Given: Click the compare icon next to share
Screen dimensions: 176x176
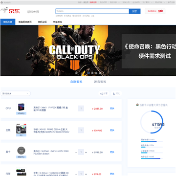Looking at the screenshot, I should [113, 94].
